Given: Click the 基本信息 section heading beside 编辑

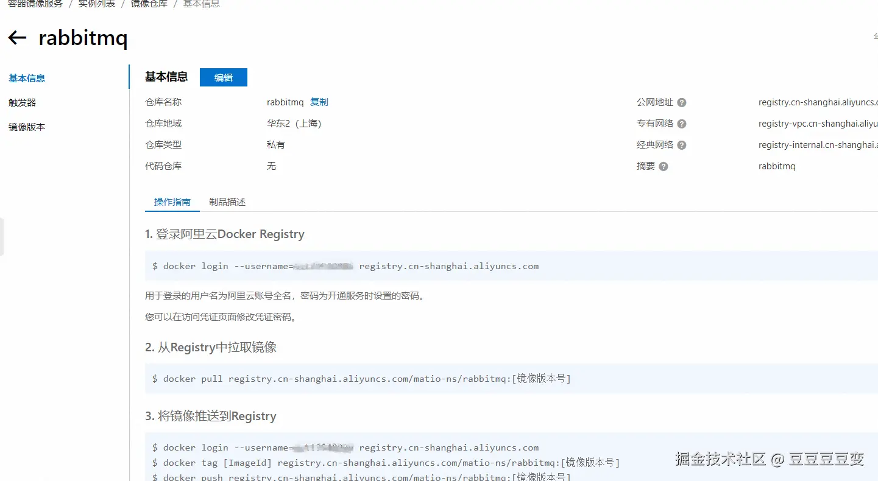Looking at the screenshot, I should (x=166, y=77).
